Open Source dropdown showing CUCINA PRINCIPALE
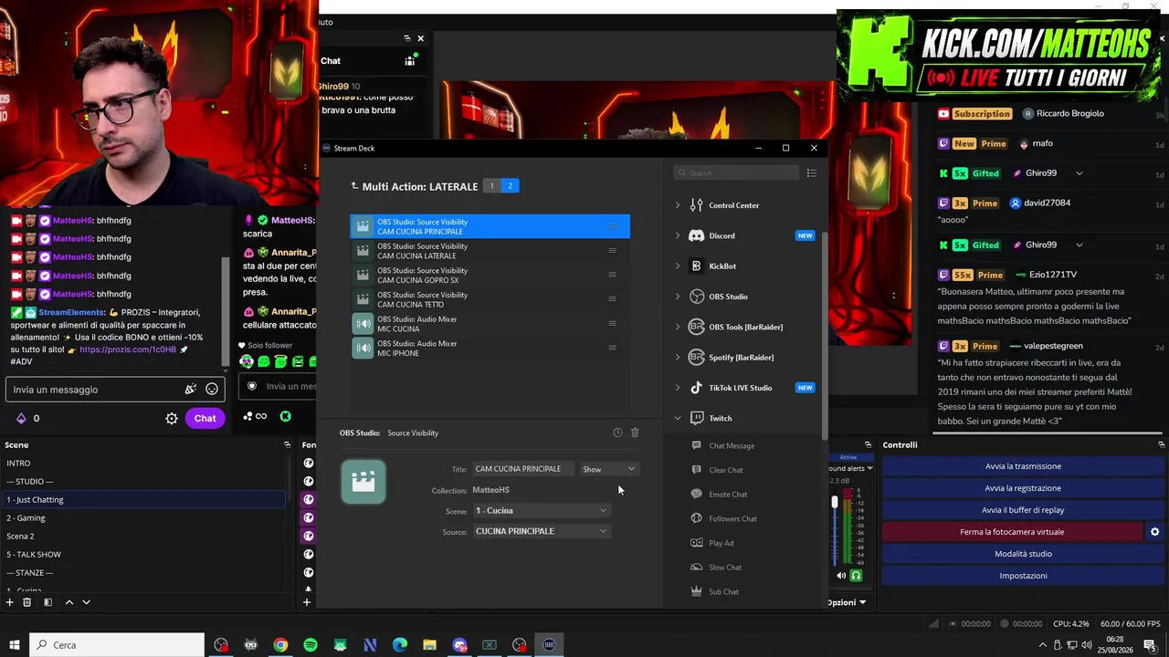This screenshot has height=657, width=1169. (x=541, y=531)
